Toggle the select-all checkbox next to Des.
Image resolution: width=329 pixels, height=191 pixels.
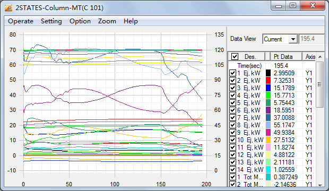[235, 56]
